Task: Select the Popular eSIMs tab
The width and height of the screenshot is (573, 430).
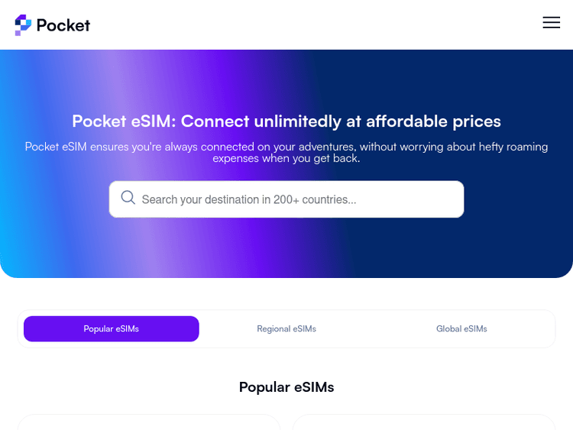Action: click(x=112, y=329)
